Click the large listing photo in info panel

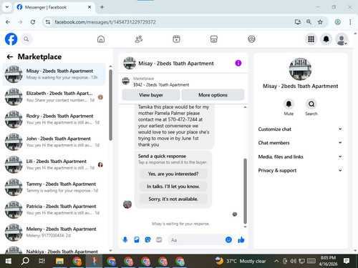pyautogui.click(x=300, y=69)
